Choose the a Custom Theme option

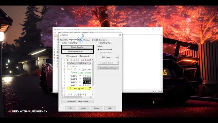pyautogui.click(x=105, y=53)
